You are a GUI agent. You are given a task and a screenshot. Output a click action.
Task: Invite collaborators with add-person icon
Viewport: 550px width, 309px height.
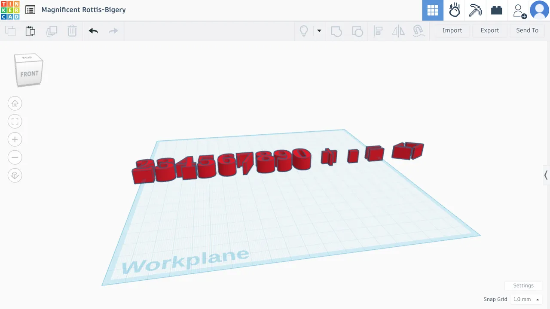[519, 11]
